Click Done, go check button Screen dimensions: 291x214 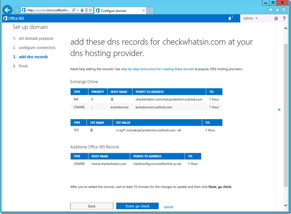click(x=137, y=206)
